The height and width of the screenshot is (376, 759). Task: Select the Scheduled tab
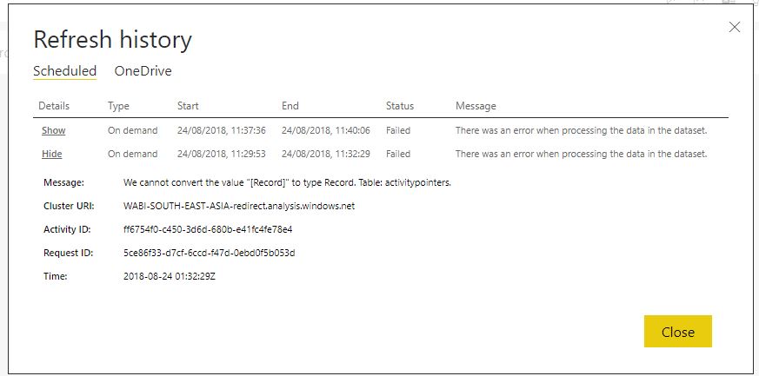(65, 71)
